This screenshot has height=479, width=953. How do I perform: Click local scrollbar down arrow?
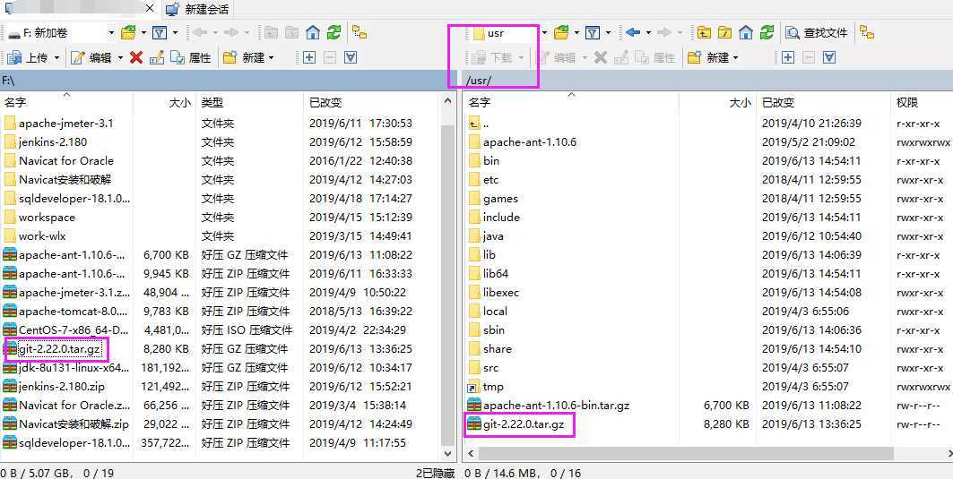point(447,453)
